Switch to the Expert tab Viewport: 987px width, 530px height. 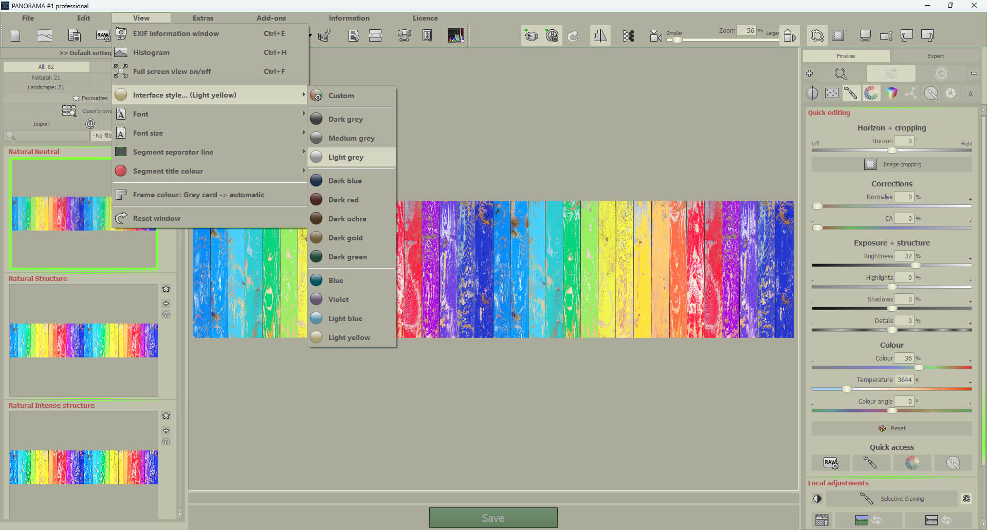tap(935, 55)
